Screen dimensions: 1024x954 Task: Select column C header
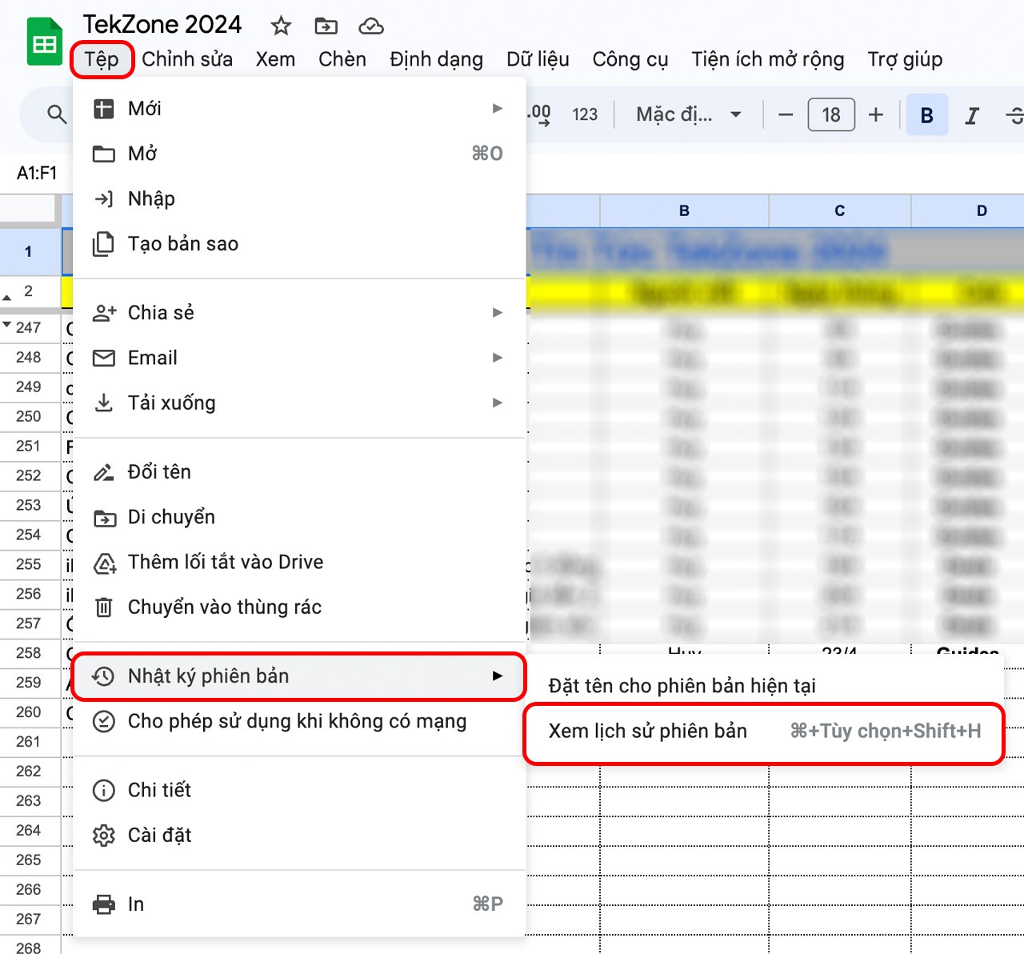pyautogui.click(x=839, y=211)
